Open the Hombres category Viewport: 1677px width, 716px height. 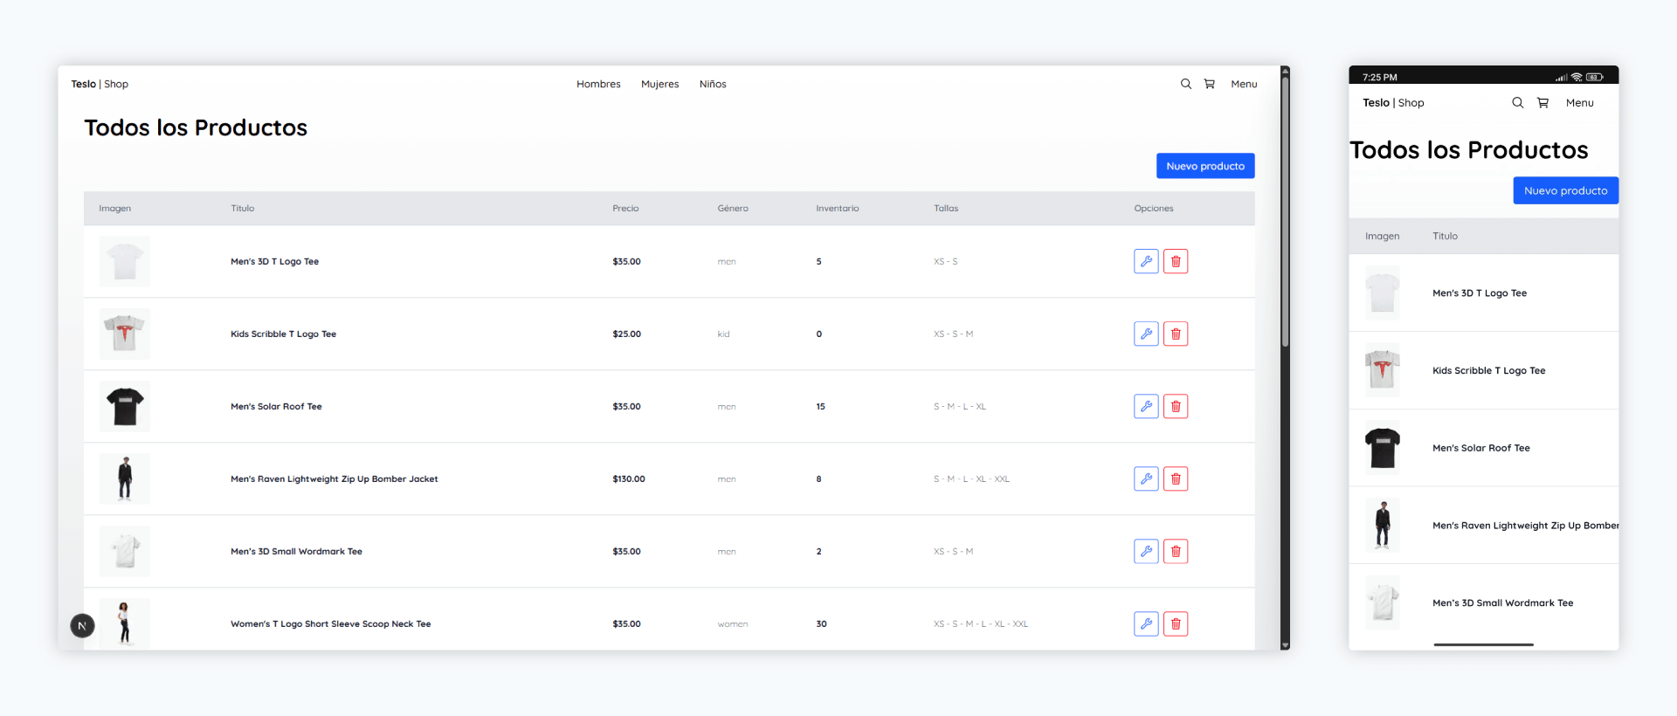(598, 84)
